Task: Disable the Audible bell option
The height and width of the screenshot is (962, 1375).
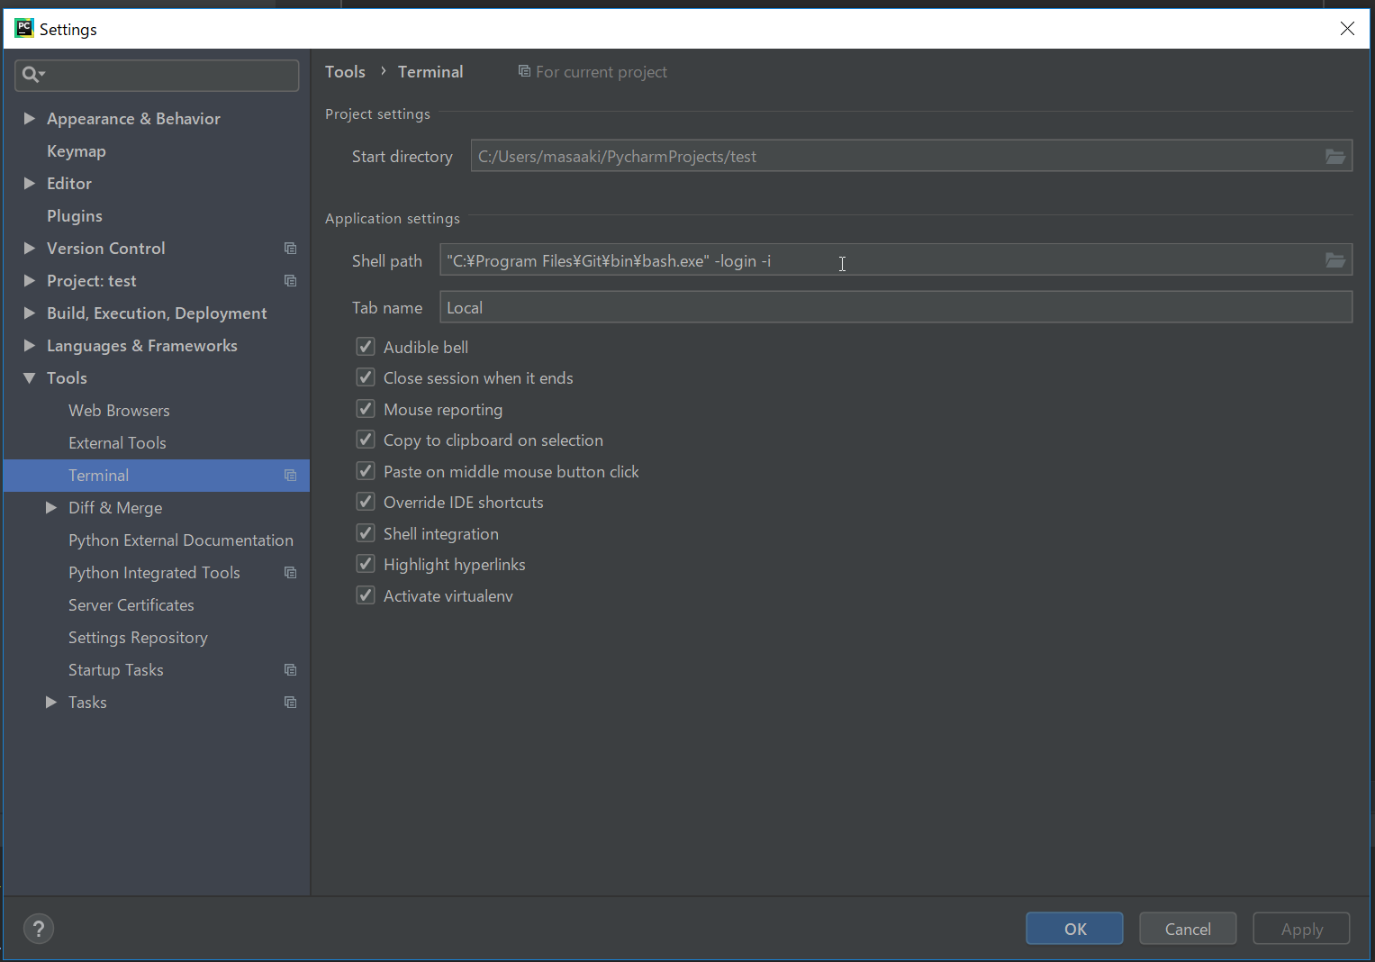Action: point(365,346)
